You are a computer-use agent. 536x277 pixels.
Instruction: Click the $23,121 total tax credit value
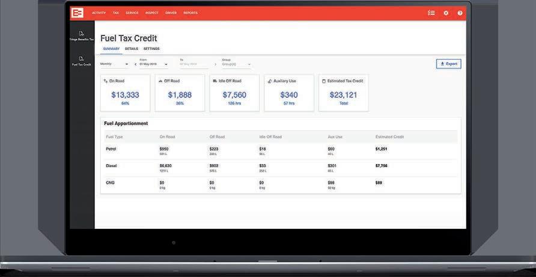(344, 95)
